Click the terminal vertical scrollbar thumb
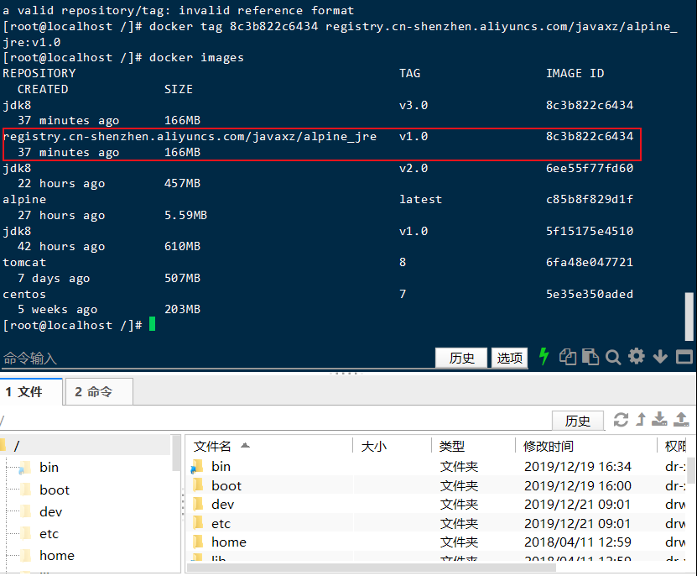The width and height of the screenshot is (697, 576). click(x=689, y=317)
